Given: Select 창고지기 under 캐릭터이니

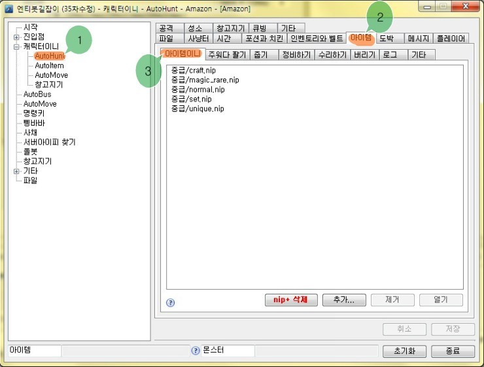Looking at the screenshot, I should click(x=49, y=84).
